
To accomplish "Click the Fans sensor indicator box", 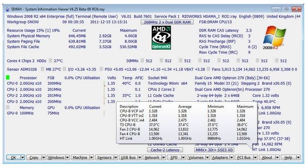I will click(208, 69).
